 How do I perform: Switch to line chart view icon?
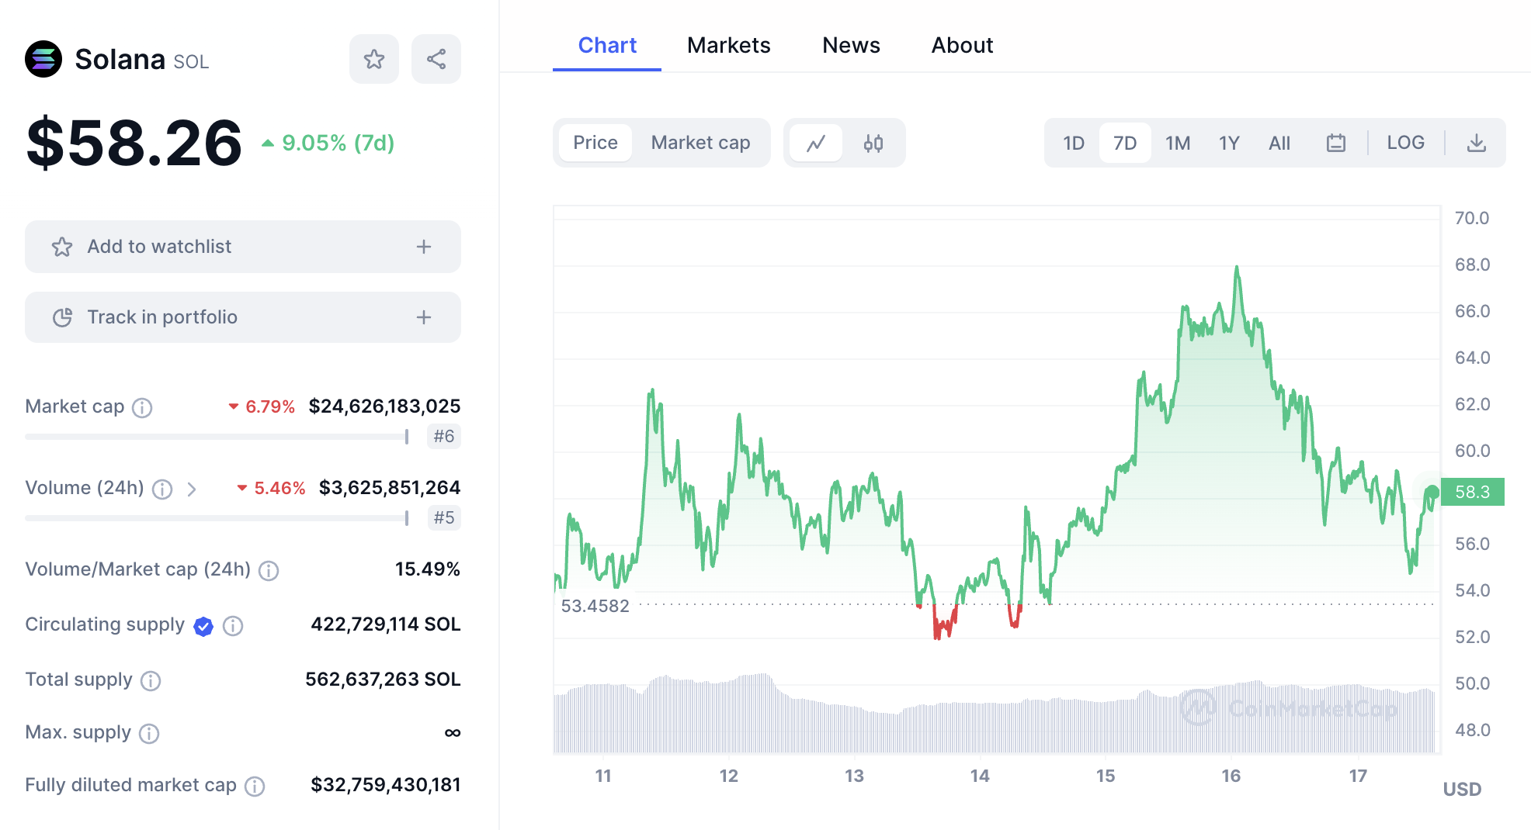tap(816, 144)
